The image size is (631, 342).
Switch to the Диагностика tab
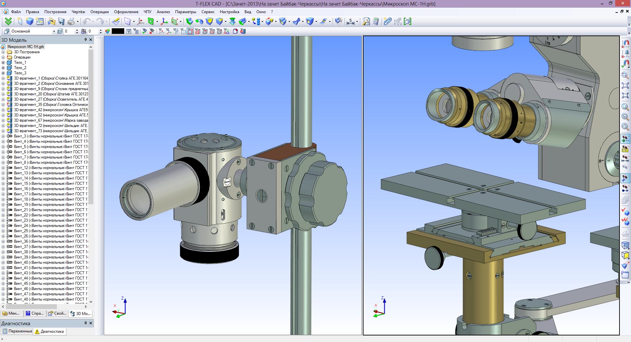[50, 331]
